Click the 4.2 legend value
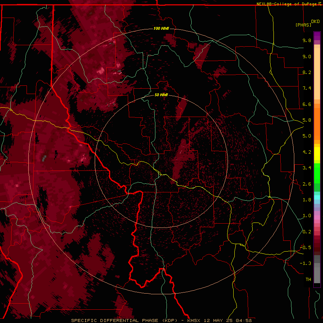The image size is (323, 323). click(307, 152)
